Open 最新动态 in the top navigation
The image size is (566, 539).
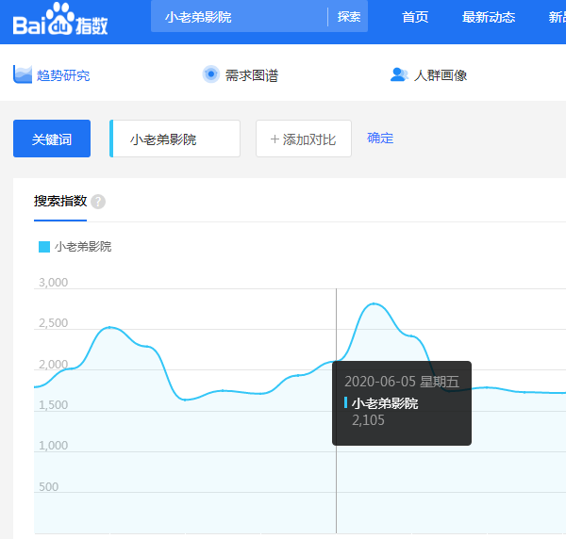click(x=489, y=17)
